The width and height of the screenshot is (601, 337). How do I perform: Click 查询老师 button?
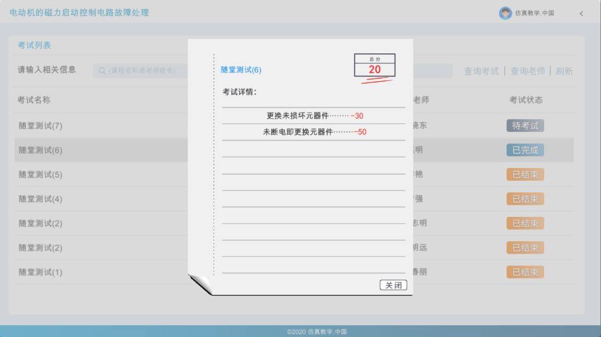pyautogui.click(x=528, y=71)
